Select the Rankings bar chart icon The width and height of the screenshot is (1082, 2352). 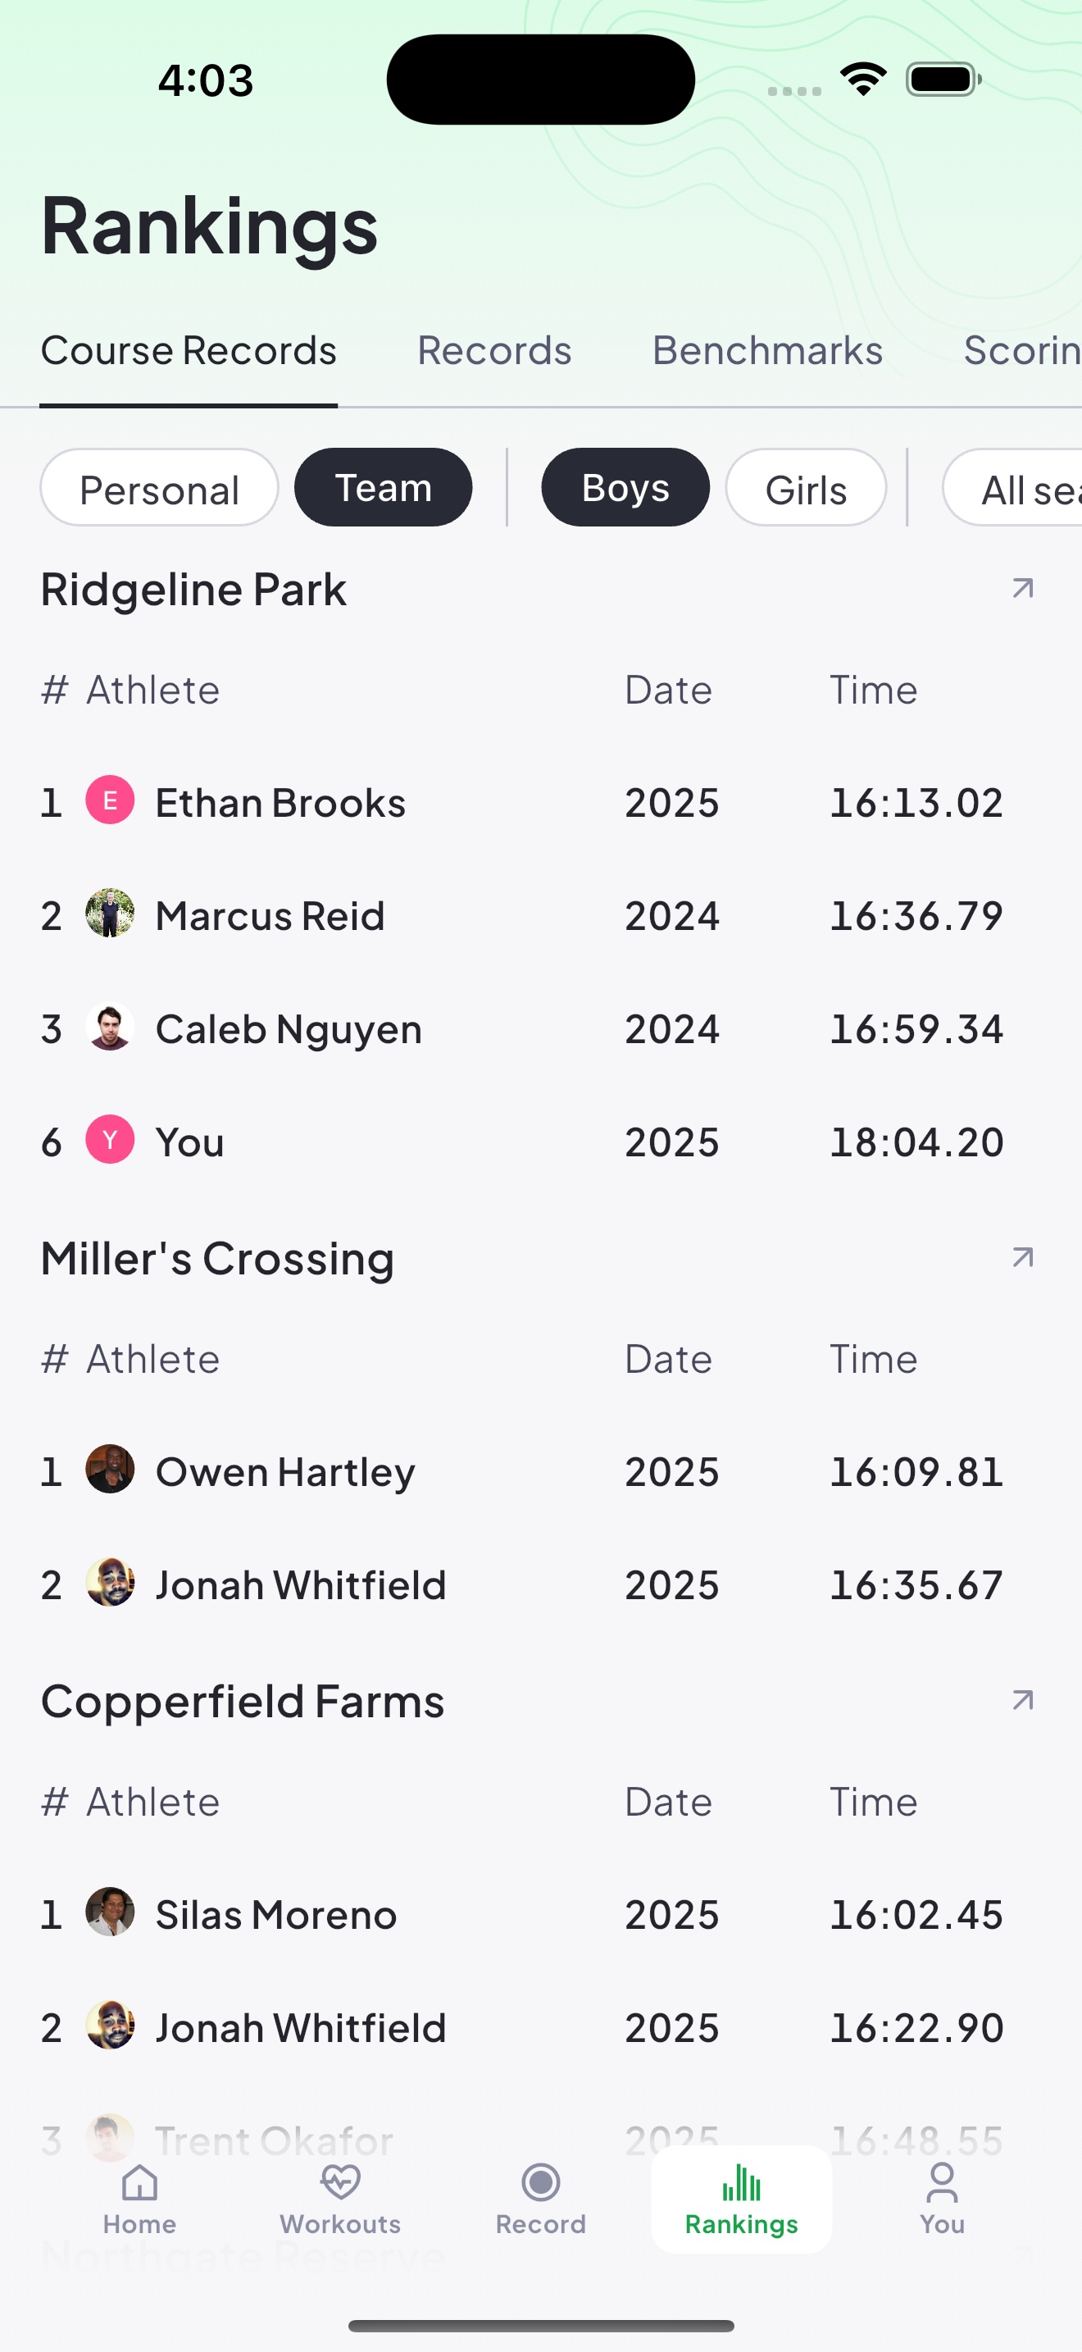coord(741,2183)
